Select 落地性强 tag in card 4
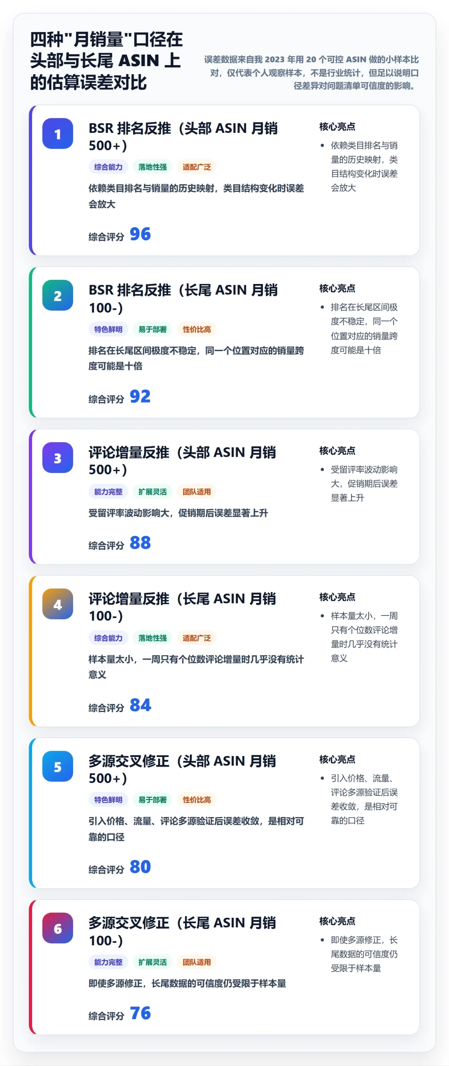449x1066 pixels. 152,638
